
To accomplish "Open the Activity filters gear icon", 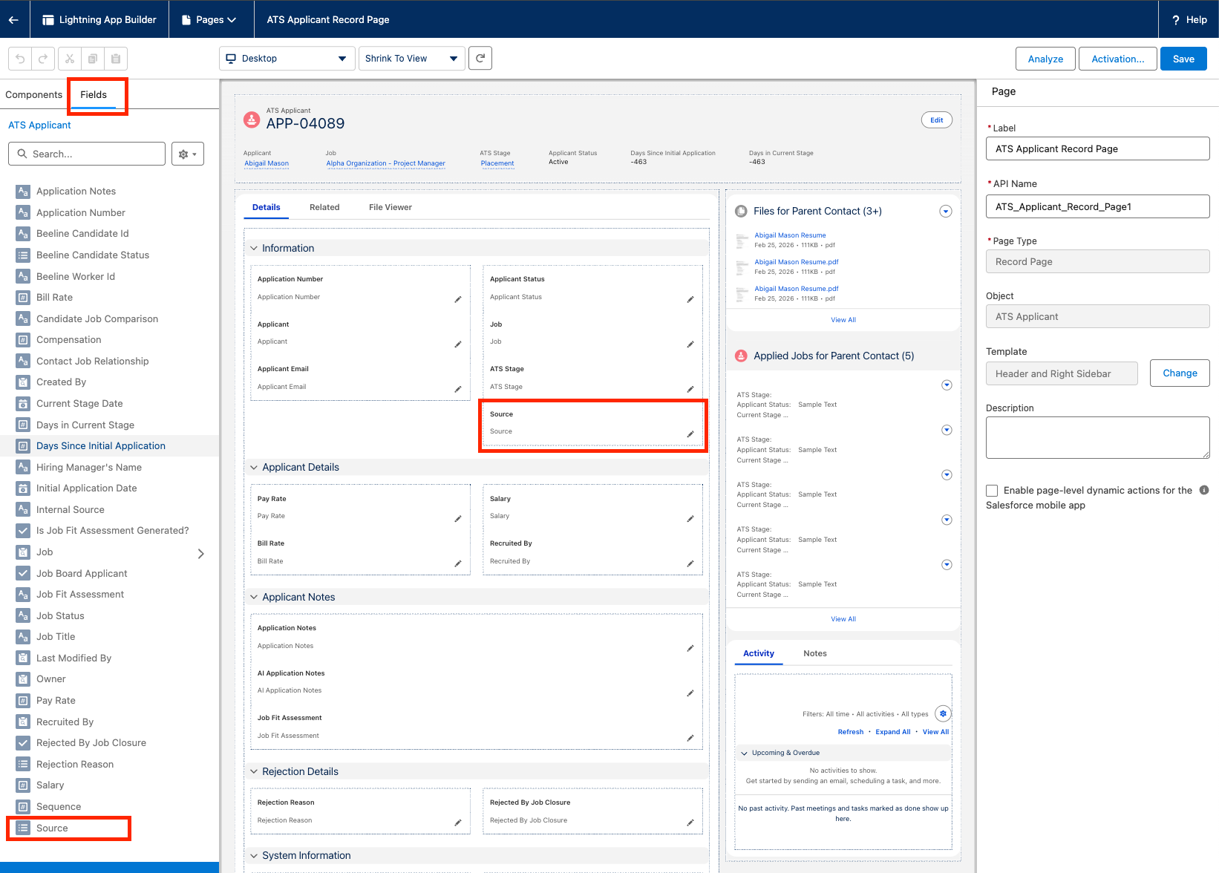I will [943, 713].
